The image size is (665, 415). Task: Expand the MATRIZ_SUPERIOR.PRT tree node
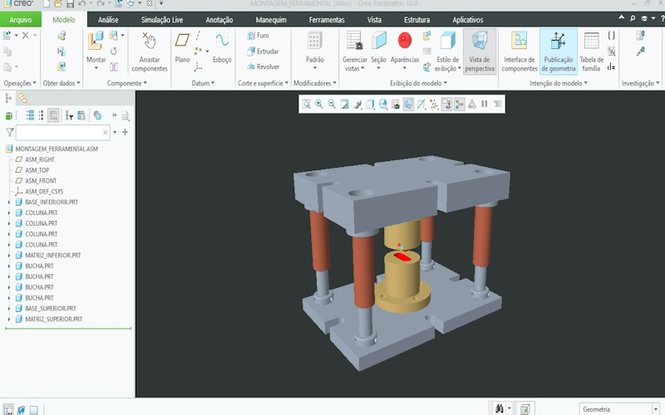pos(9,319)
